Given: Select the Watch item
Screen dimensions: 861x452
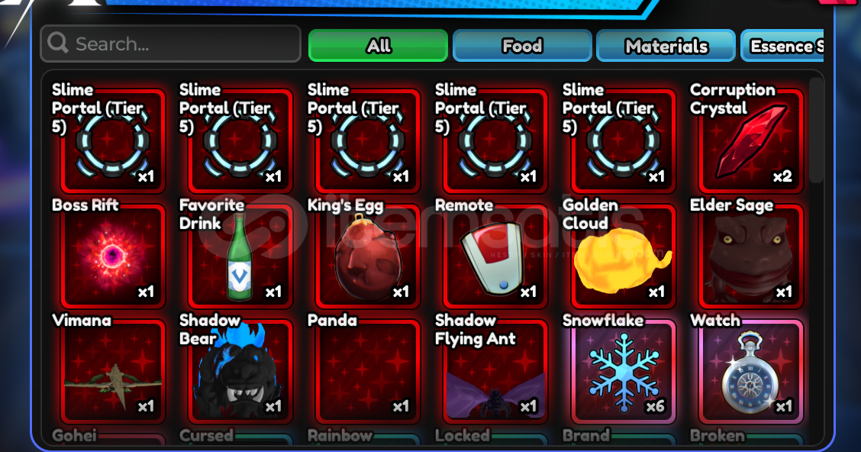Looking at the screenshot, I should pyautogui.click(x=750, y=371).
